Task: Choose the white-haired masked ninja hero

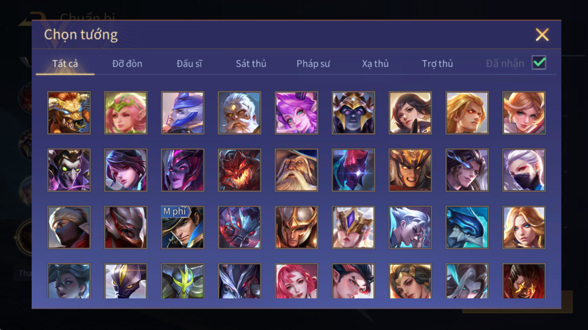Action: 524,170
